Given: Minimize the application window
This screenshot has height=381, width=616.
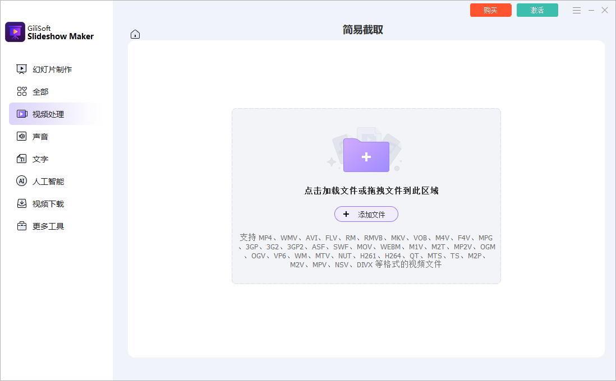Looking at the screenshot, I should coord(591,11).
